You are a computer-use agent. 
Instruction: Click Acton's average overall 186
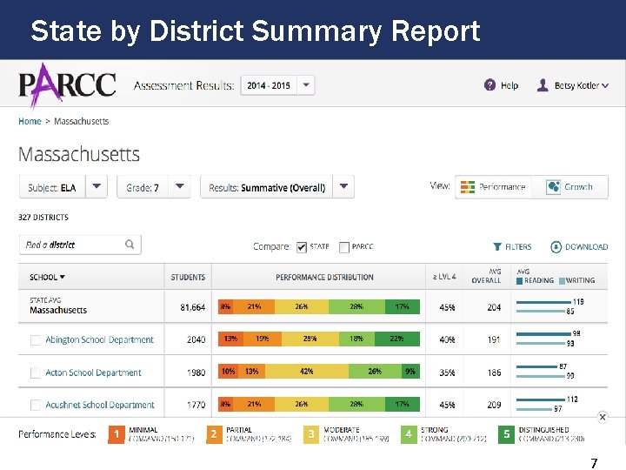(x=494, y=373)
